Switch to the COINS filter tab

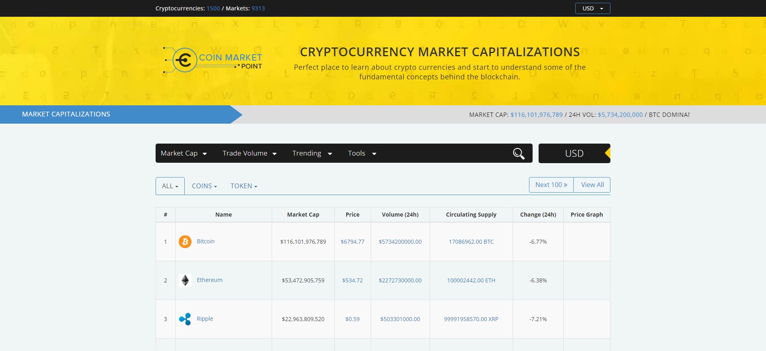(x=204, y=186)
